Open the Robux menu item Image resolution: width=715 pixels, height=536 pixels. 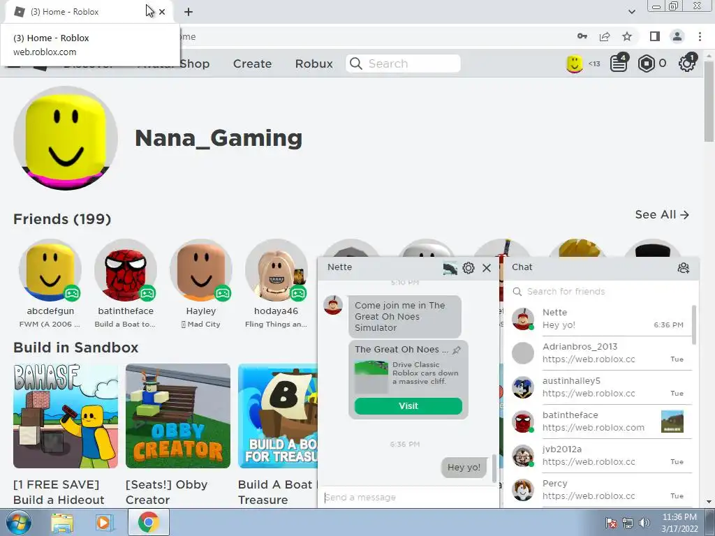314,64
